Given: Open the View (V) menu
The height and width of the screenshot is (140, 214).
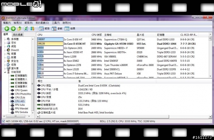Looking at the screenshot, I should 18,23.
